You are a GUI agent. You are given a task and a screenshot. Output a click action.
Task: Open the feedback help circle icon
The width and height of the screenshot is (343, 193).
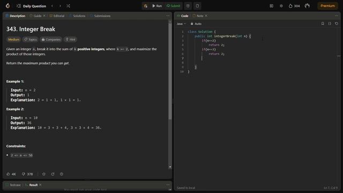(62, 174)
